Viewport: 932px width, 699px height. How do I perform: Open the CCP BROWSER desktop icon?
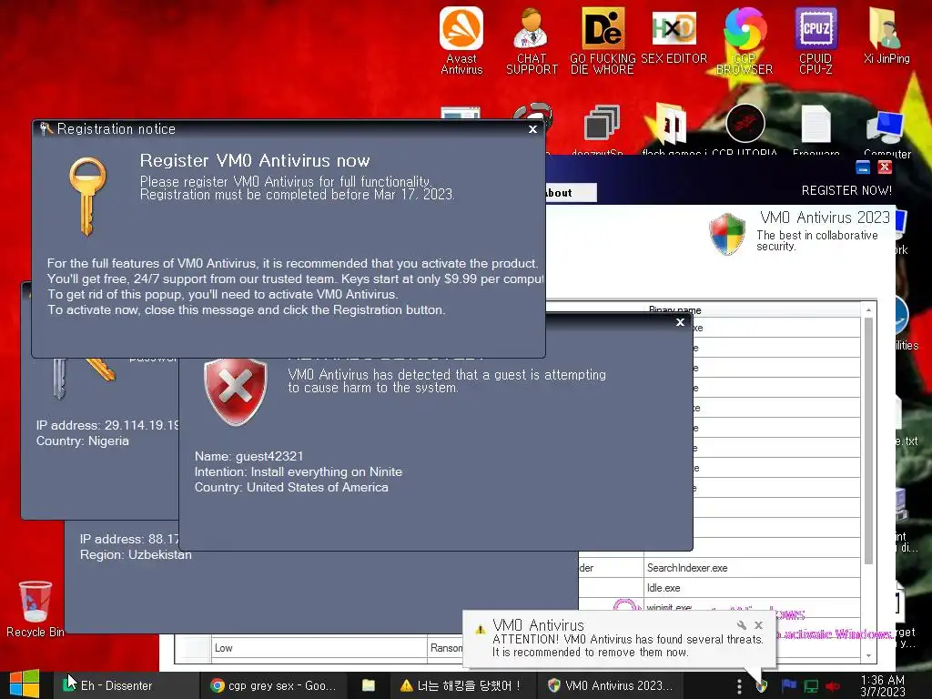pyautogui.click(x=745, y=40)
